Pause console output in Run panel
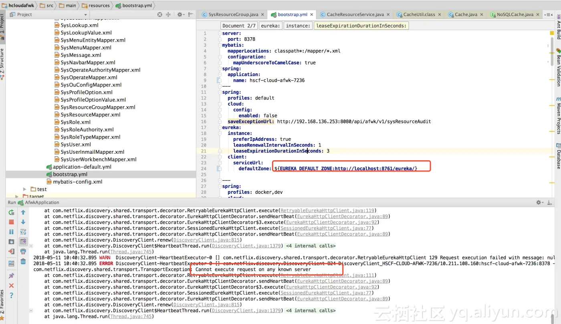 point(11,232)
